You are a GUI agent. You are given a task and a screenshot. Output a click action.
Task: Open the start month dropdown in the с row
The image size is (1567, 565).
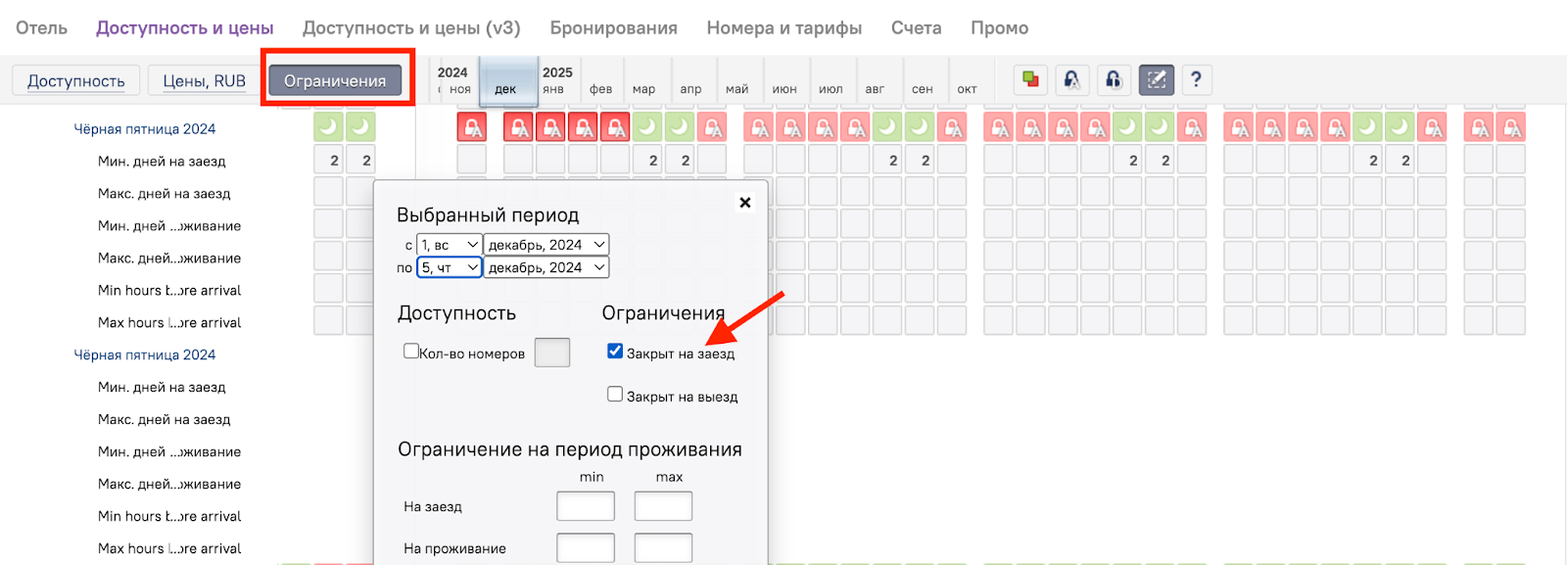pyautogui.click(x=546, y=245)
